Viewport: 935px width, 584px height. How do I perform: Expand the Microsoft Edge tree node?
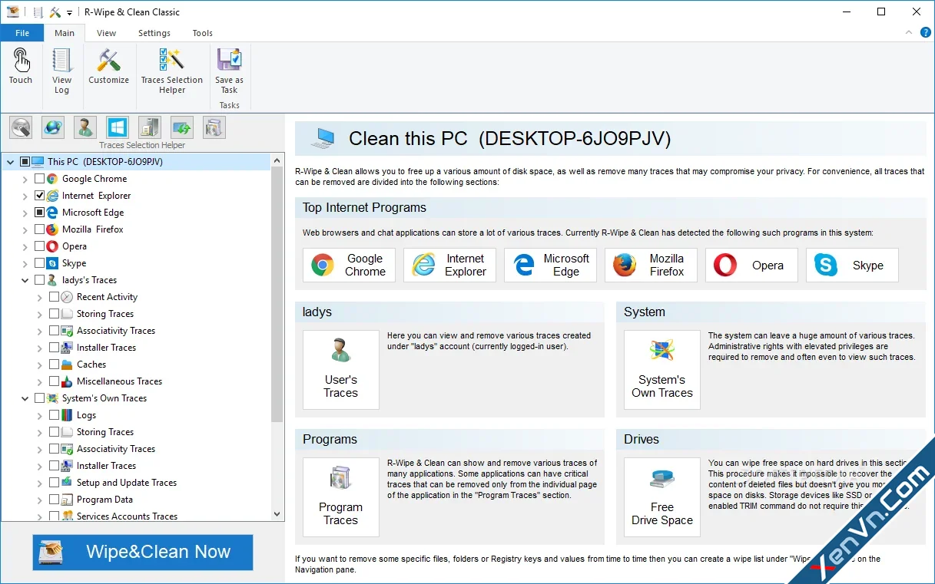25,213
